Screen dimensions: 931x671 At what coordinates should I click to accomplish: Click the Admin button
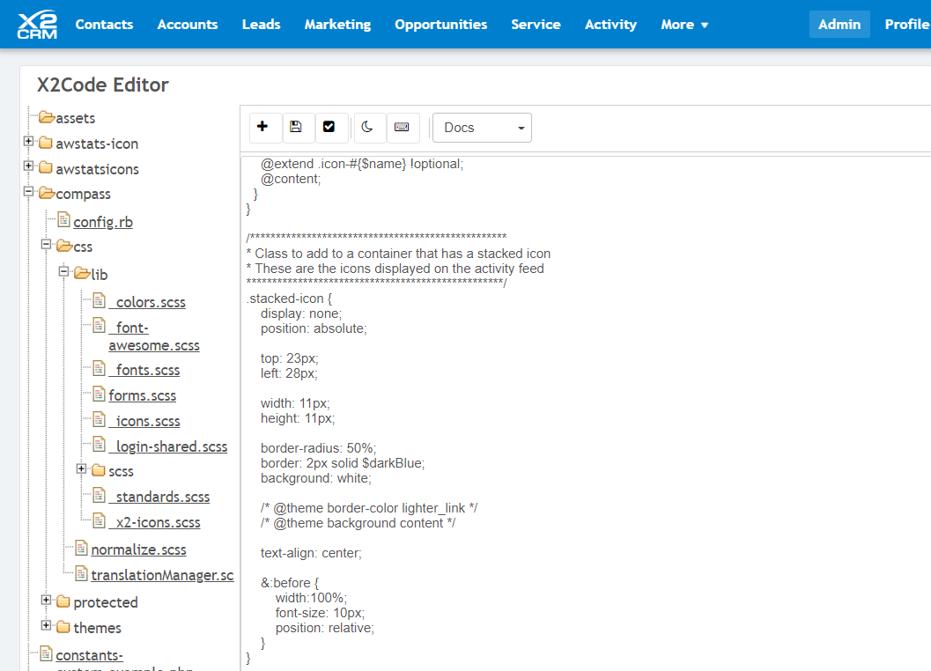click(x=839, y=25)
